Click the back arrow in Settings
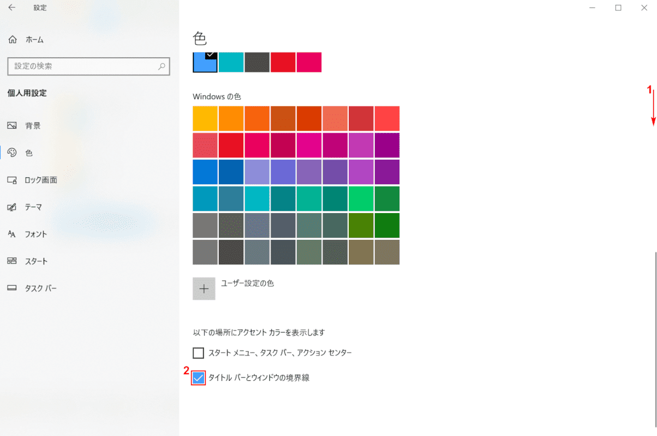 12,8
